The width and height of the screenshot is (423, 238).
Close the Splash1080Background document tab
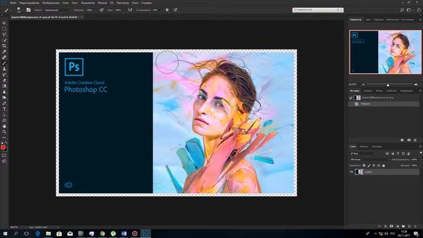click(82, 17)
